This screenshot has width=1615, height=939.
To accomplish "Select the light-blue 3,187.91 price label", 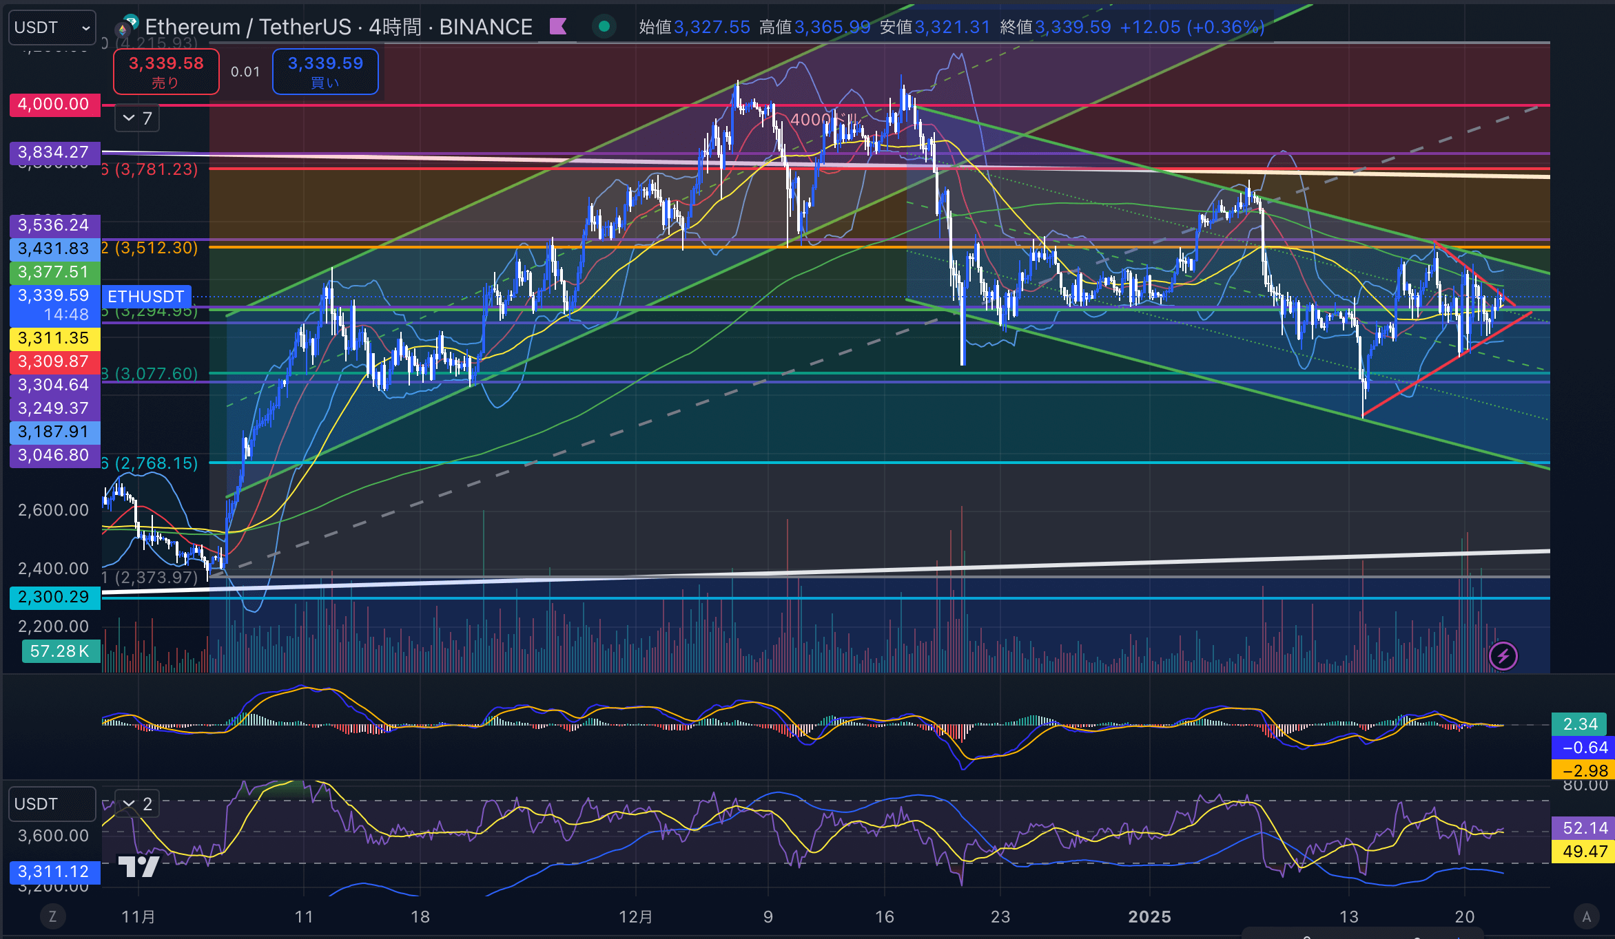I will [x=54, y=432].
